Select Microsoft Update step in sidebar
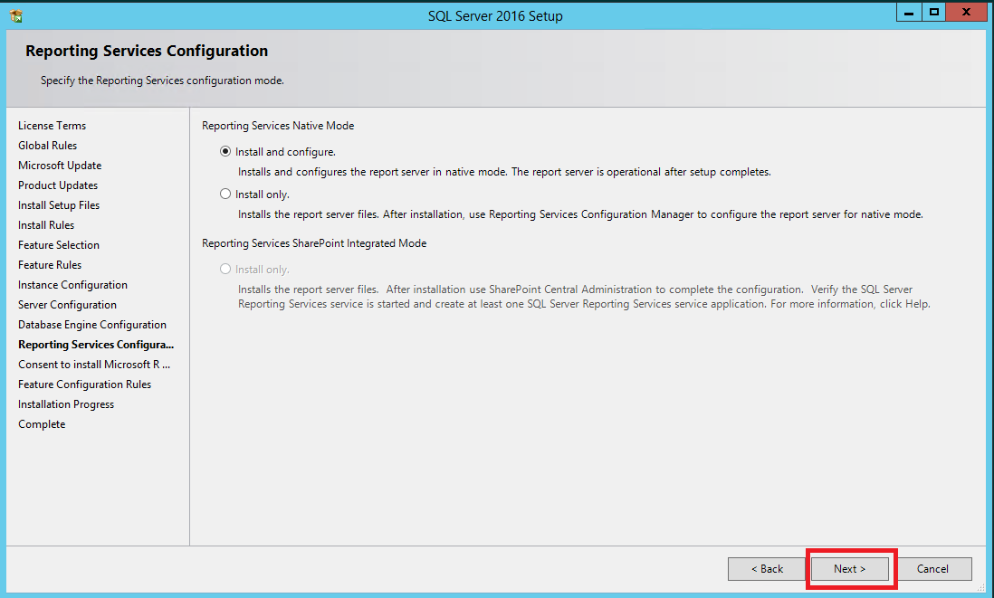The height and width of the screenshot is (598, 994). click(x=60, y=166)
